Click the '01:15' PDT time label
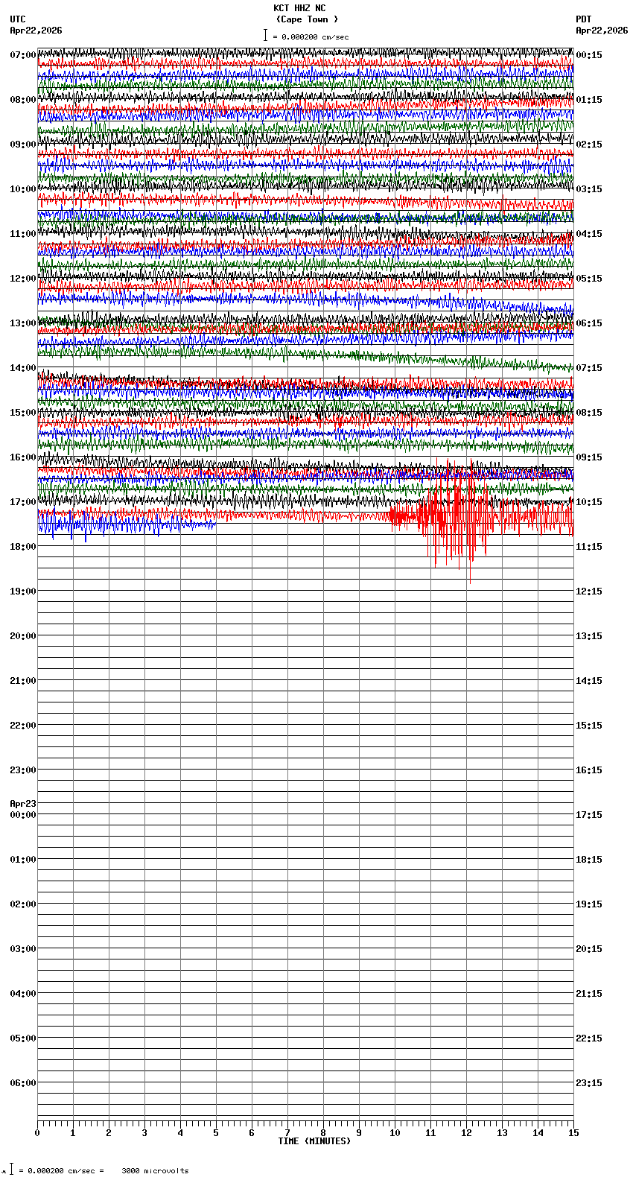This screenshot has width=633, height=1180. [x=589, y=100]
